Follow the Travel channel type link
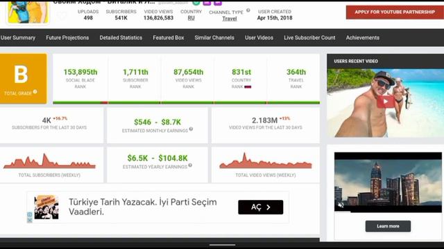The height and width of the screenshot is (249, 444). 230,19
